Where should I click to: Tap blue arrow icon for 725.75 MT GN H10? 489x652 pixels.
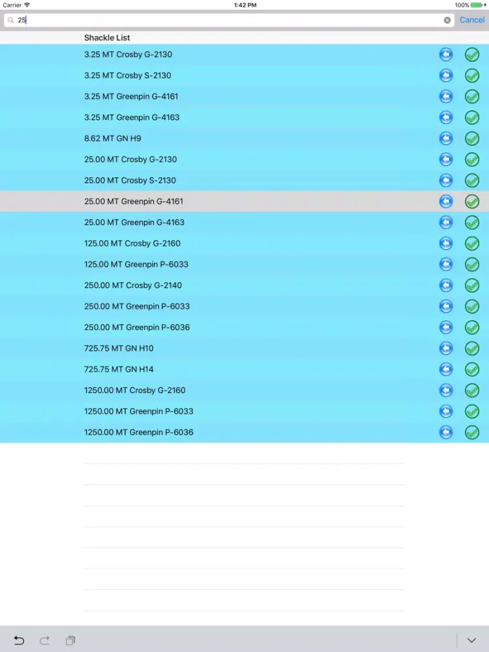(x=446, y=348)
